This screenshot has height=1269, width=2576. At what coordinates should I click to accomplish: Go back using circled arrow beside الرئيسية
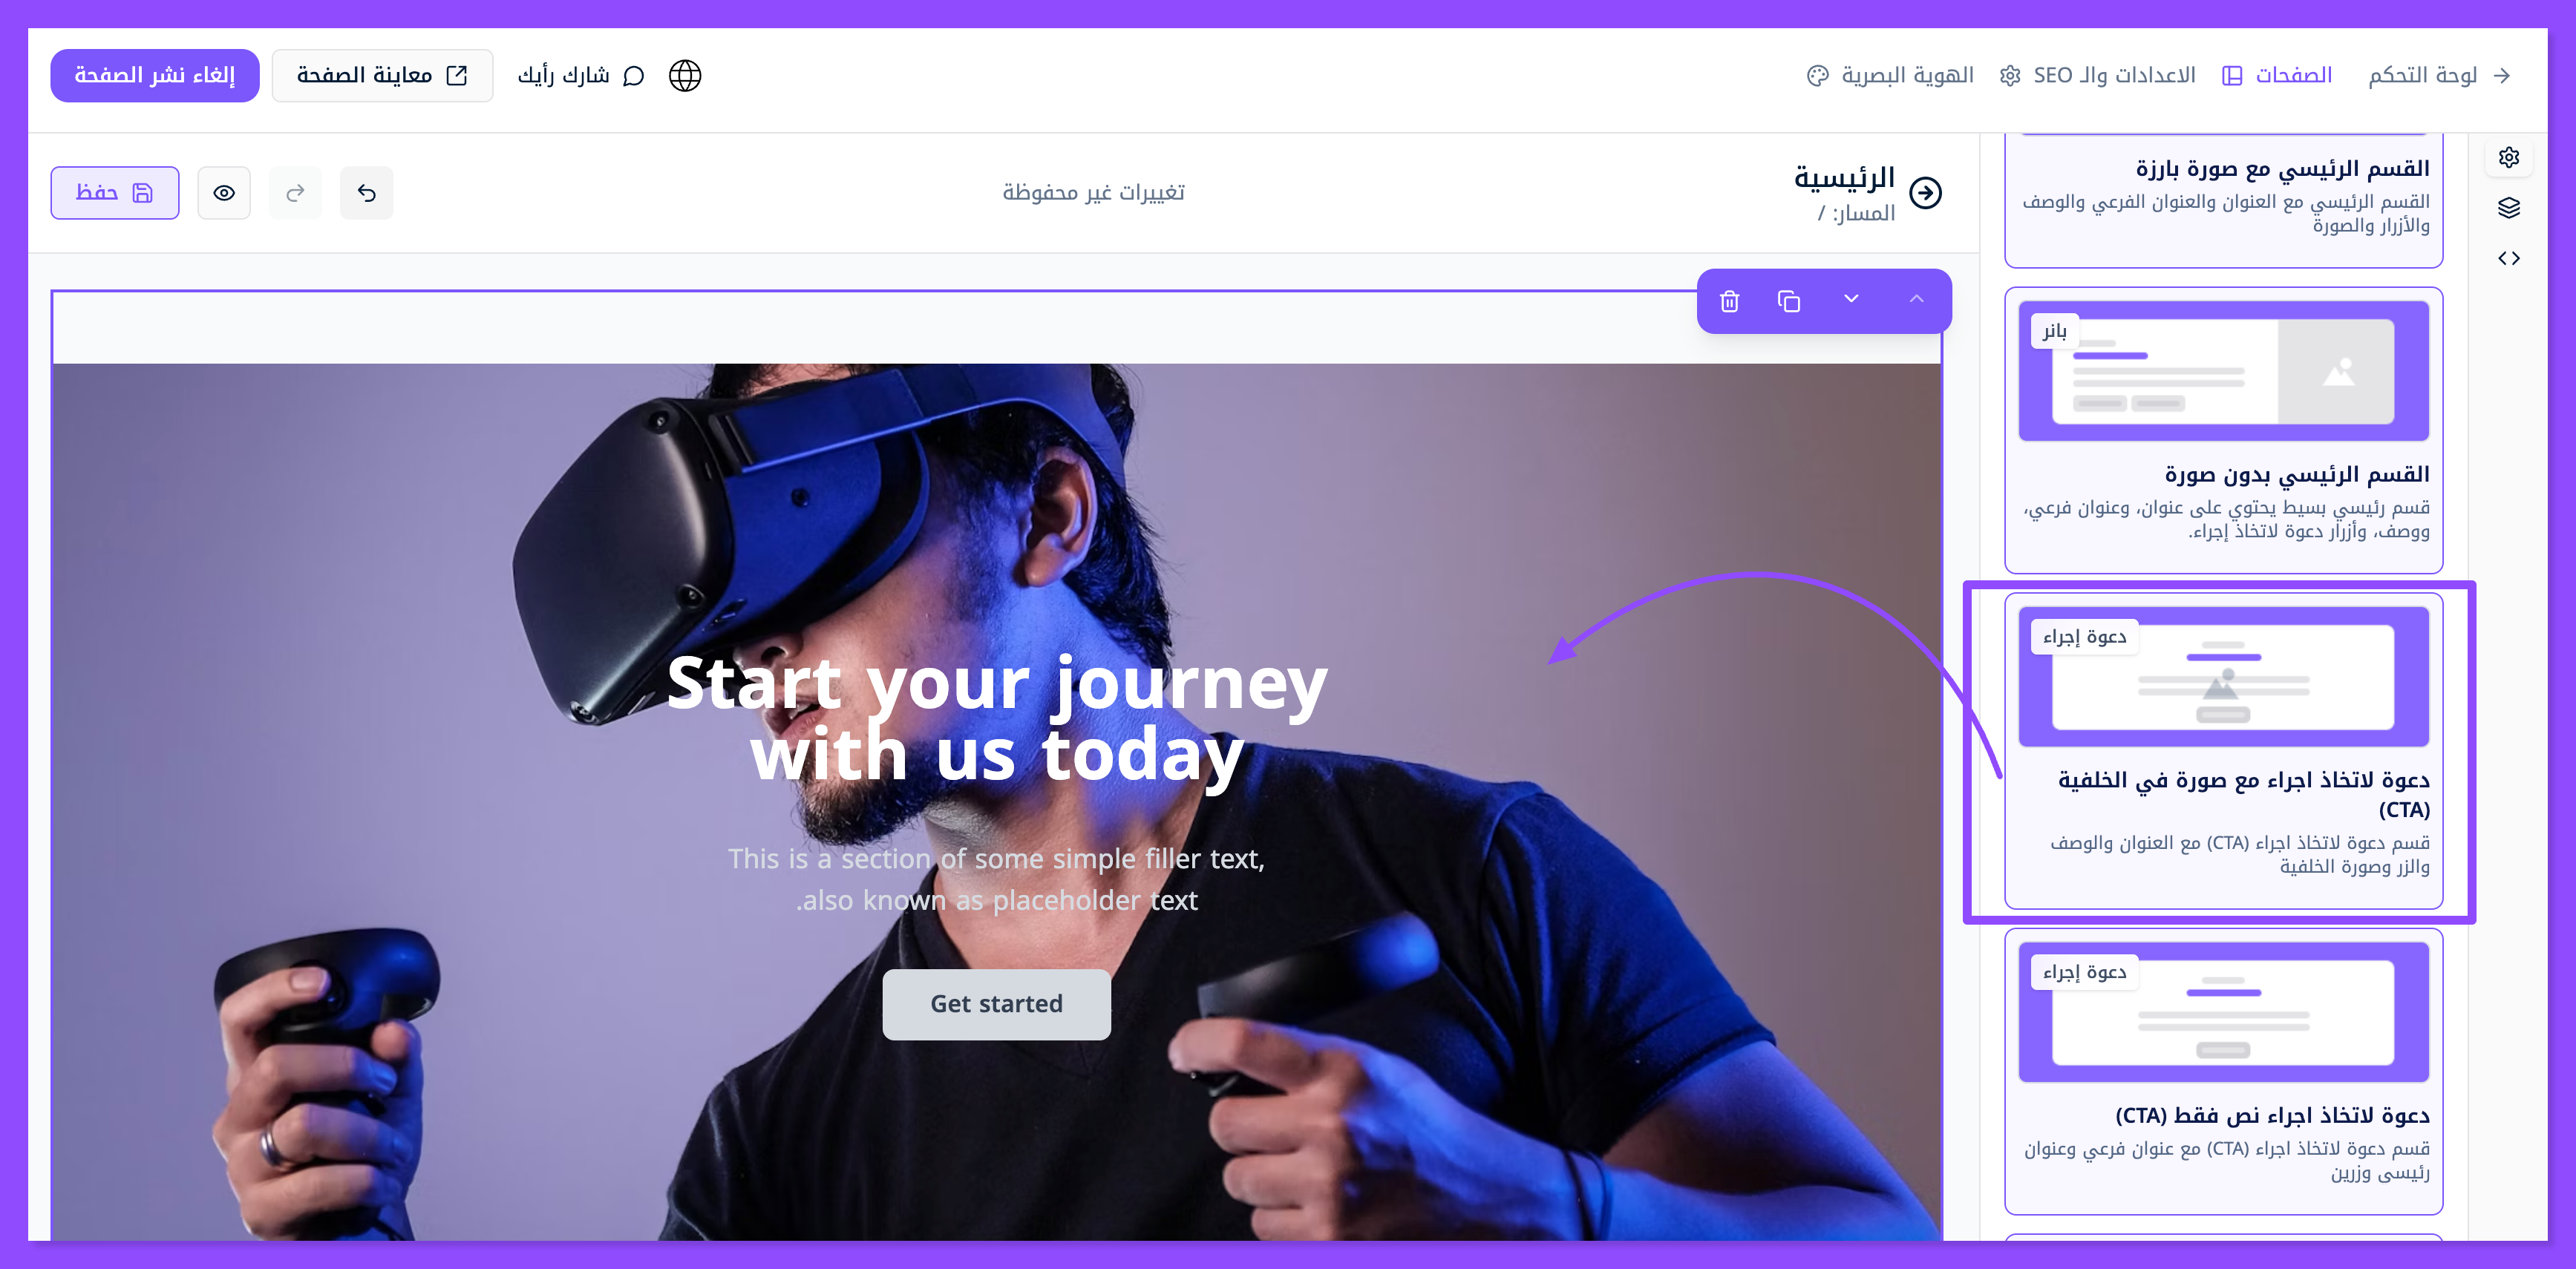pyautogui.click(x=1925, y=193)
